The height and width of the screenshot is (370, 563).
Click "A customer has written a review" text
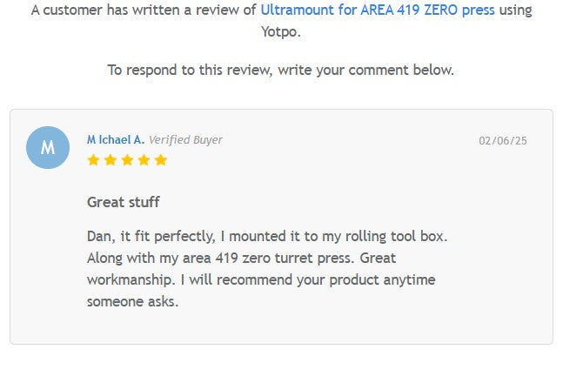point(144,10)
